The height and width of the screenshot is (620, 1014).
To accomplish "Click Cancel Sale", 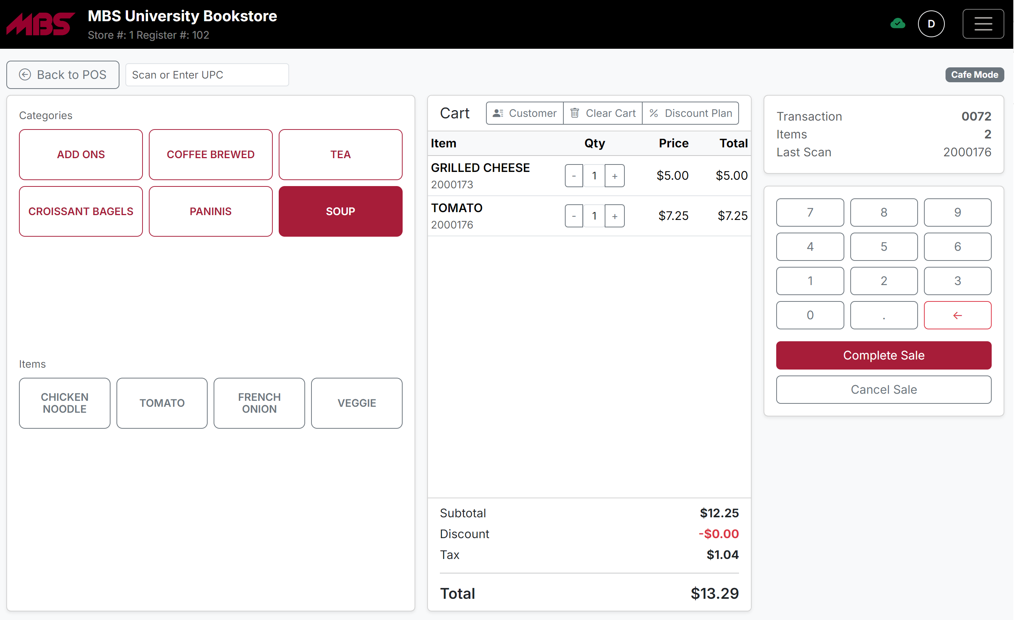I will [883, 390].
